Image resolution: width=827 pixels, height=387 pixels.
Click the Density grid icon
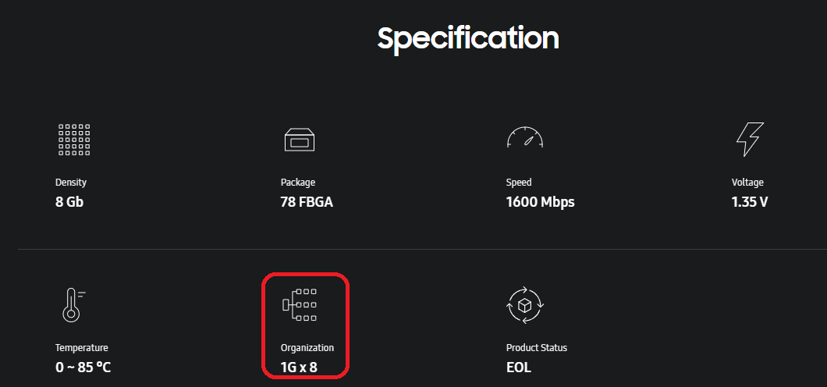(x=74, y=139)
